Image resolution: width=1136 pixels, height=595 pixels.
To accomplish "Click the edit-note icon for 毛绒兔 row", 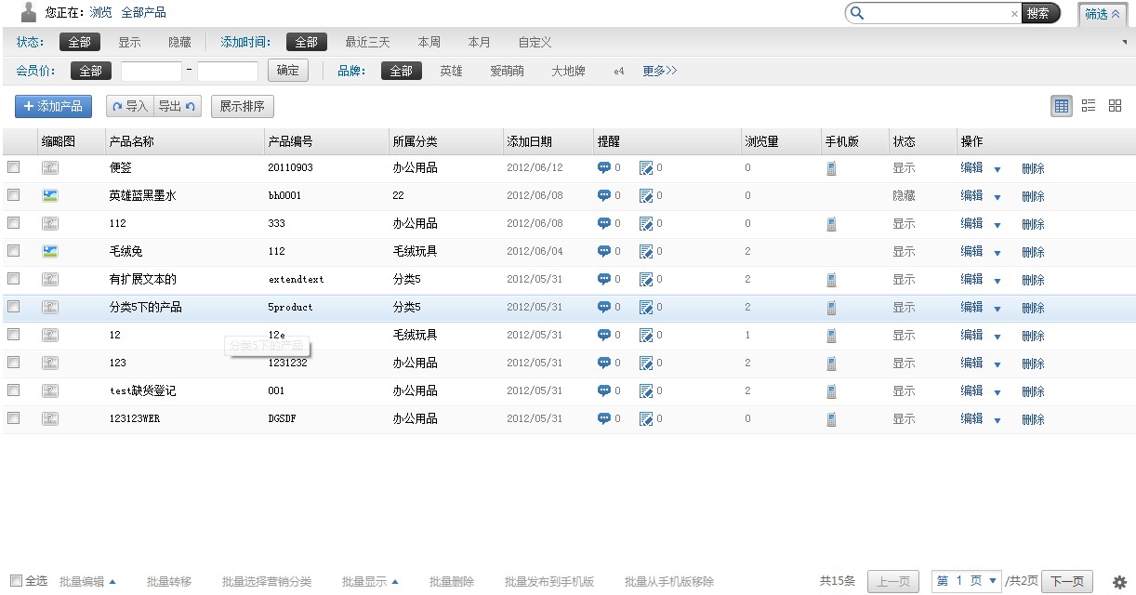I will pos(646,252).
